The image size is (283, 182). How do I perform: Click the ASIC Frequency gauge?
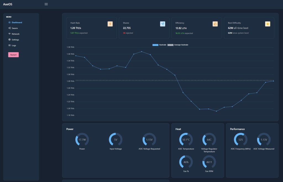click(x=241, y=140)
